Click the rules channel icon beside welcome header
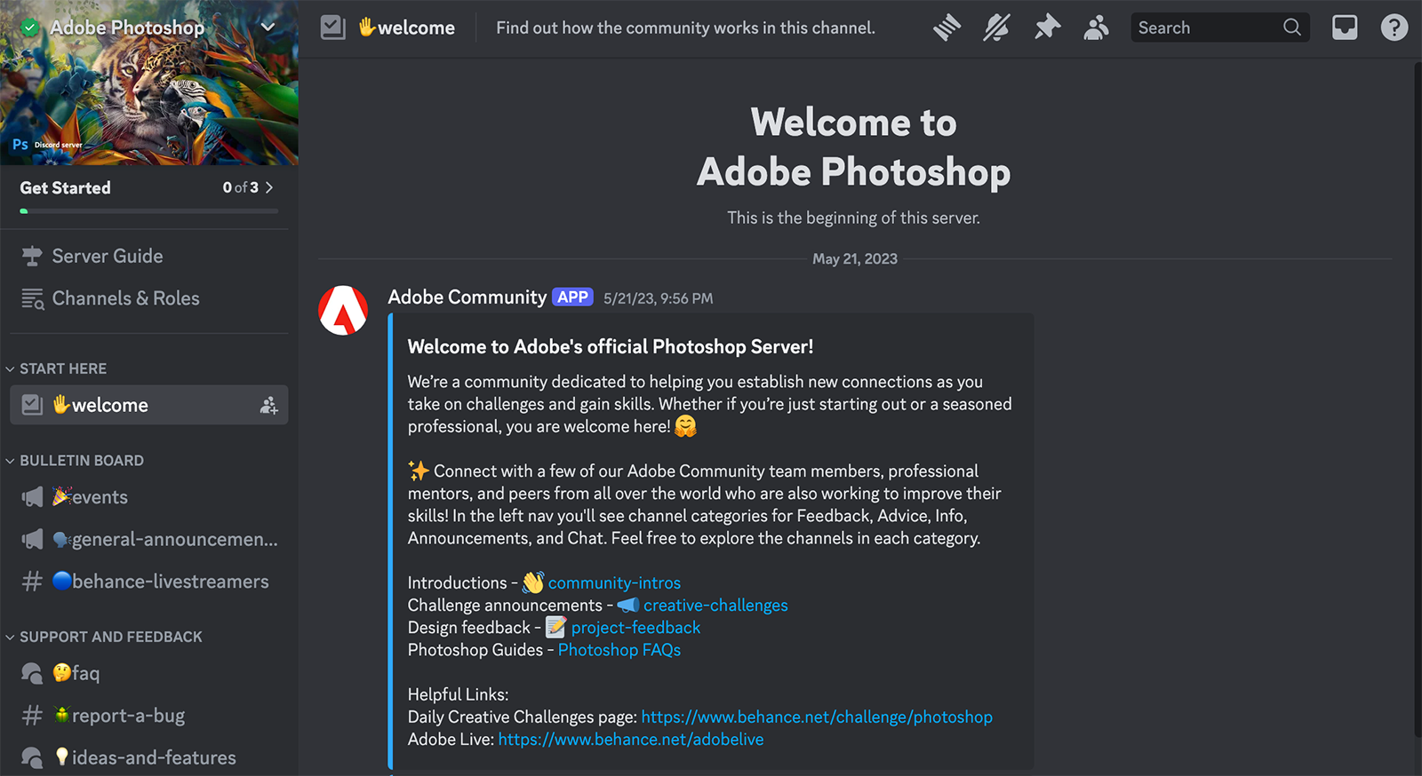1422x776 pixels. [x=332, y=28]
